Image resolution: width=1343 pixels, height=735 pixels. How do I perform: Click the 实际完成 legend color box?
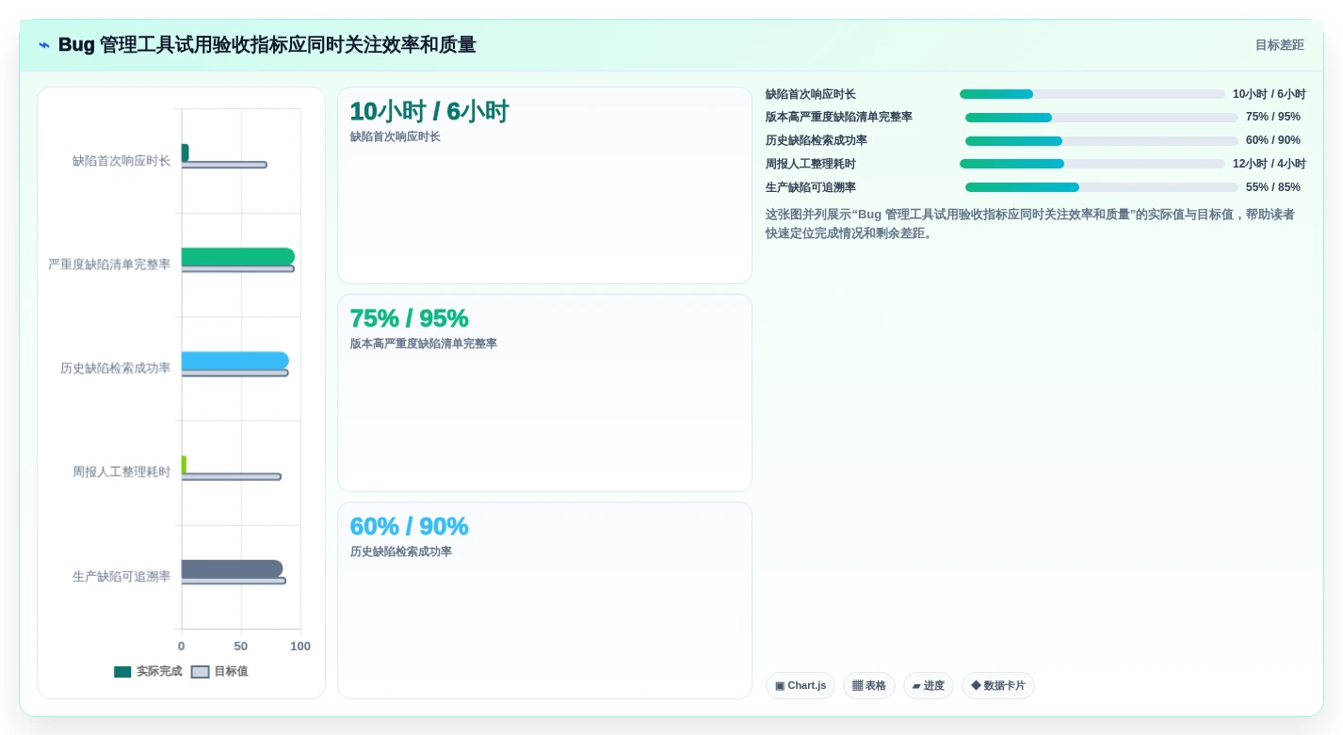coord(122,672)
